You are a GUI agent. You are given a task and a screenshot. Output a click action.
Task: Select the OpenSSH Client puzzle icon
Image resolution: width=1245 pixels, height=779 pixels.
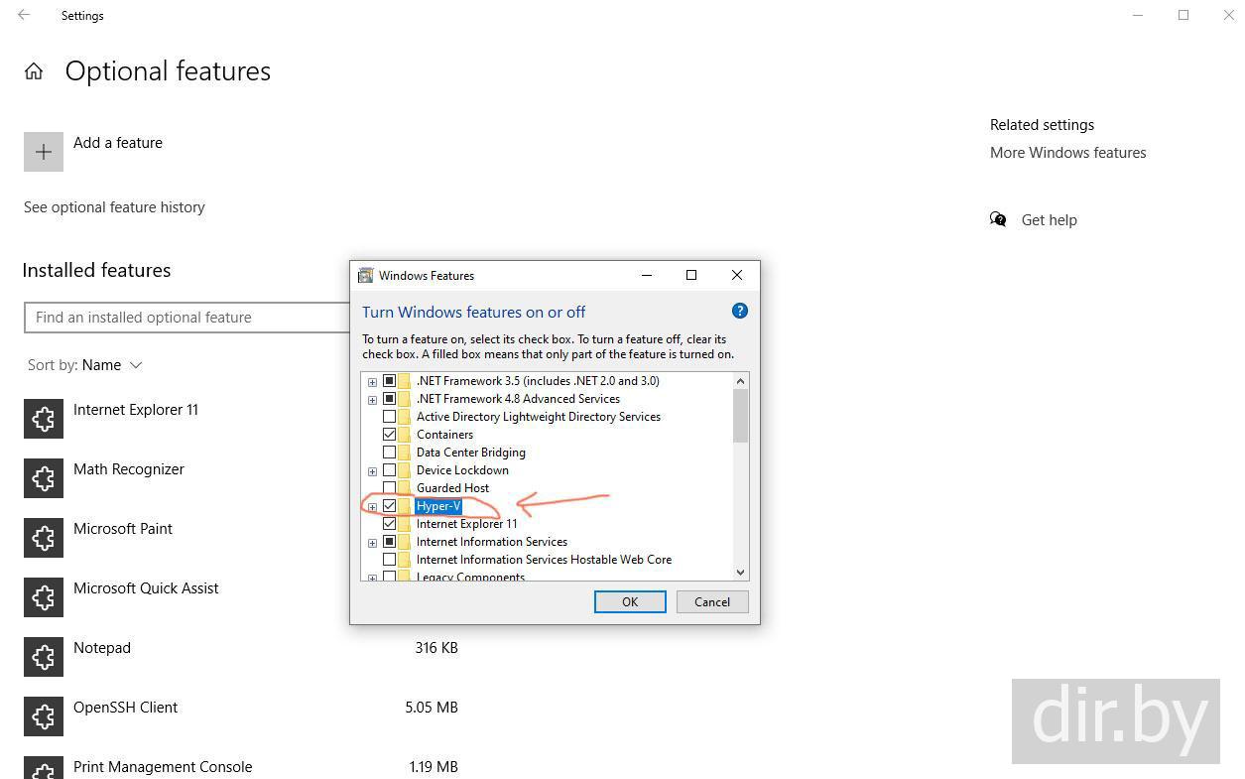pyautogui.click(x=44, y=716)
